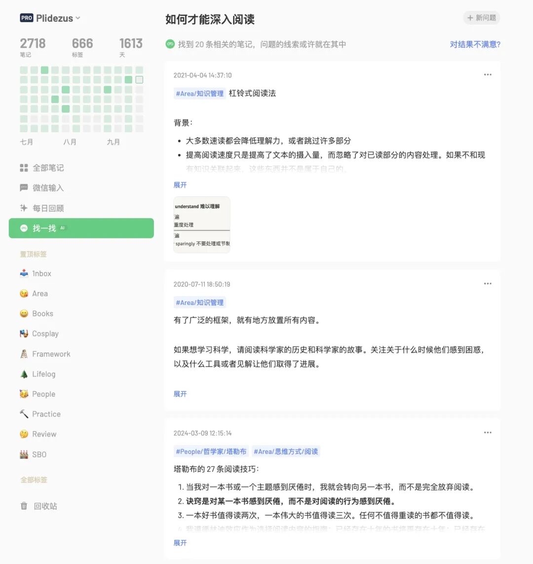Click the 对结果不满意? link
Screen dimensions: 533x564
point(475,44)
